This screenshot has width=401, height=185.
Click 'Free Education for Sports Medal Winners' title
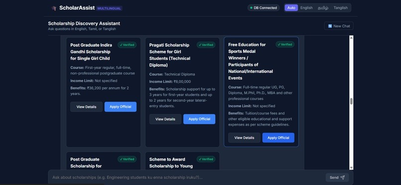[251, 61]
